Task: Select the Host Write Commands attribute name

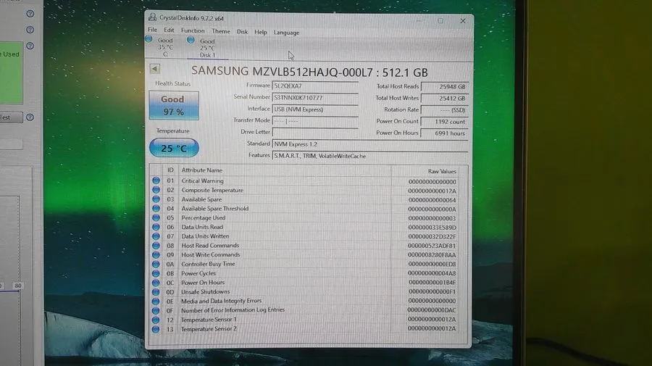Action: pyautogui.click(x=210, y=255)
